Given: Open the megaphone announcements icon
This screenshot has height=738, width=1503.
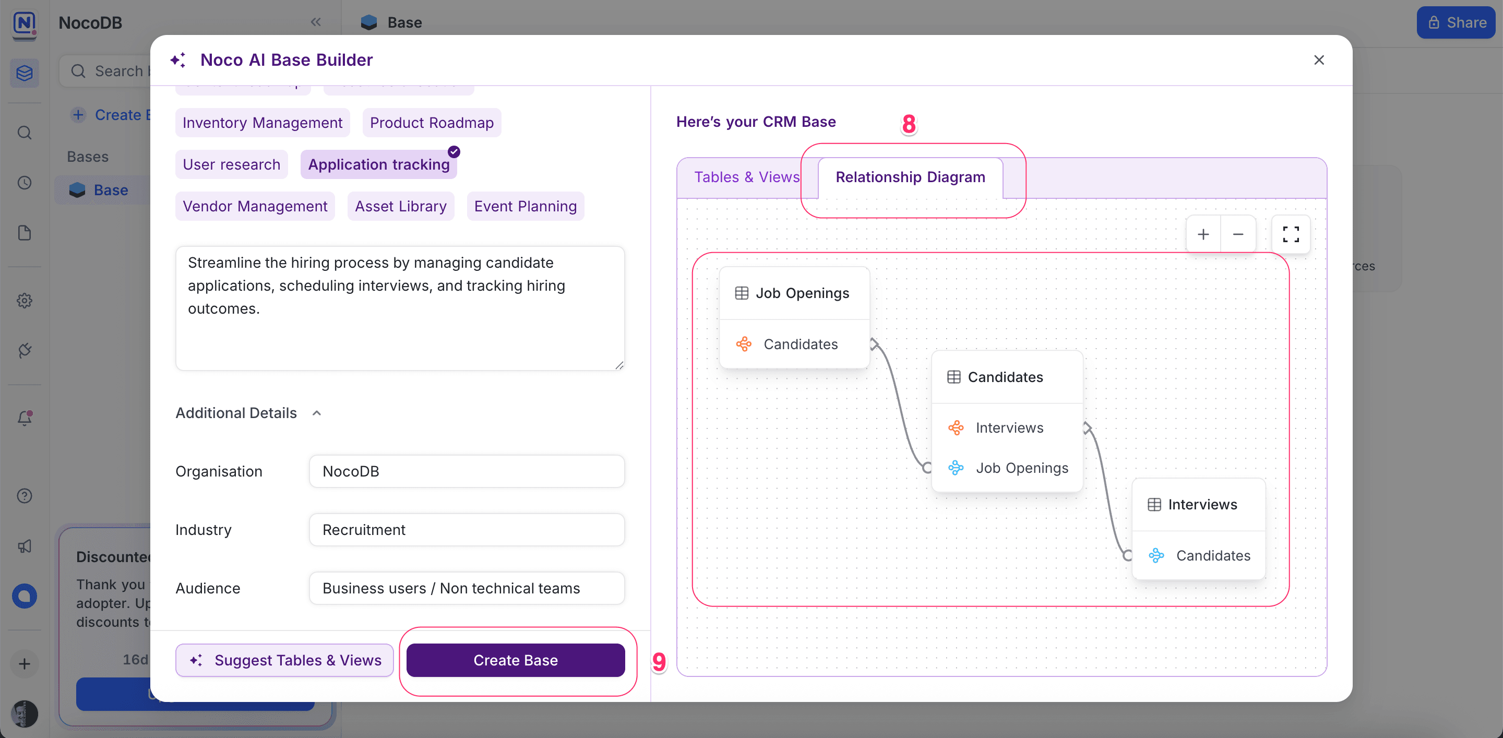Looking at the screenshot, I should [x=25, y=546].
